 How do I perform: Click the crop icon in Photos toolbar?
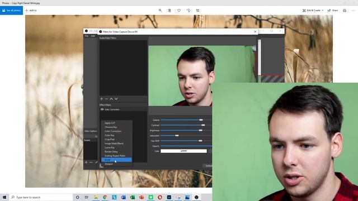197,11
